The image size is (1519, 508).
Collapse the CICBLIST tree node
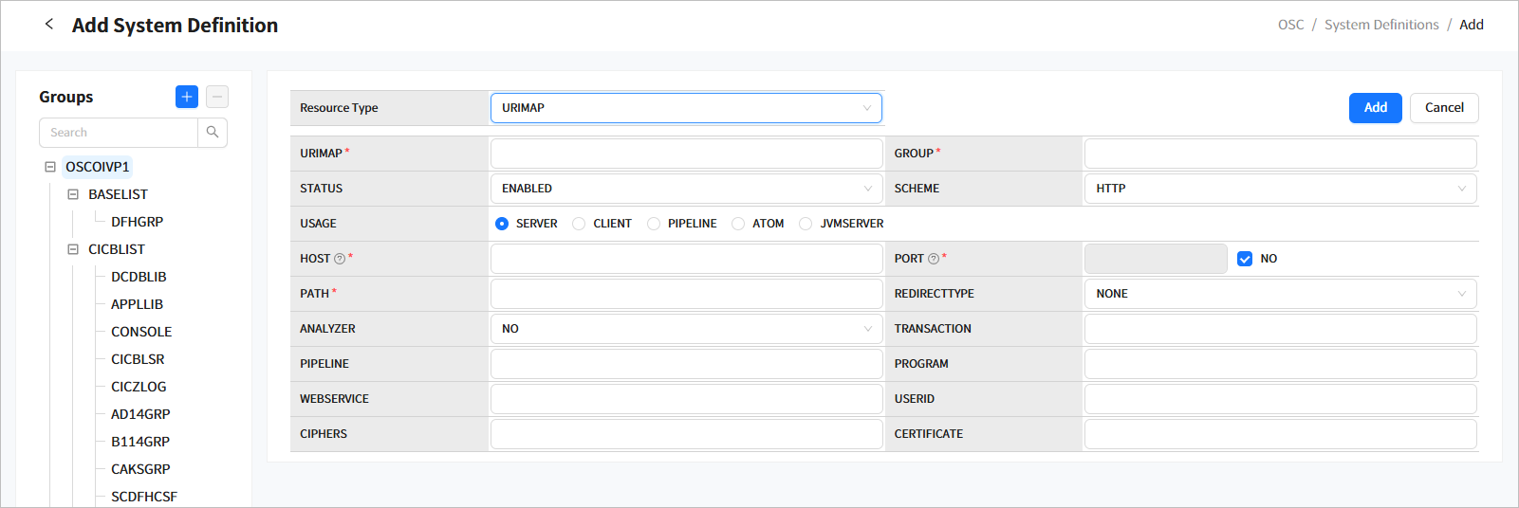[73, 249]
